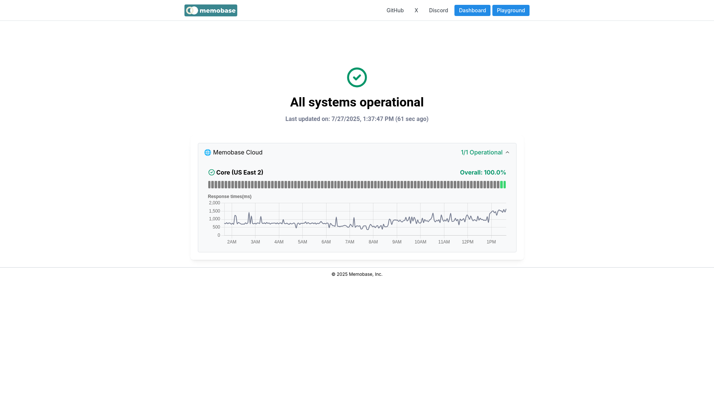The image size is (714, 402).
Task: Click the 1PM x-axis label
Action: [x=491, y=242]
